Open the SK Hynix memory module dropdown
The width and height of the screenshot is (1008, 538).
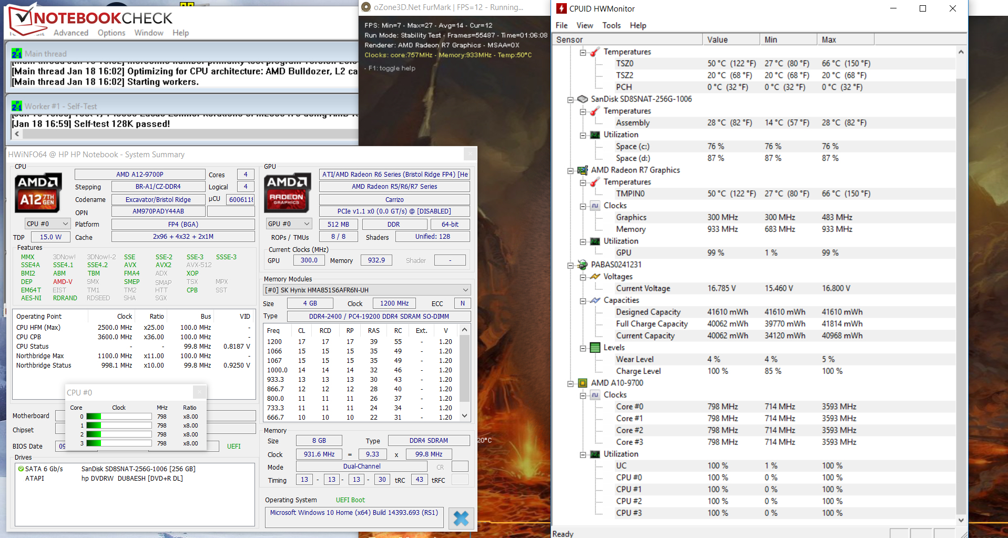367,290
